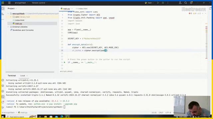Open the Version control dropdown
Viewport: 213px width, 119px height.
pos(40,3)
